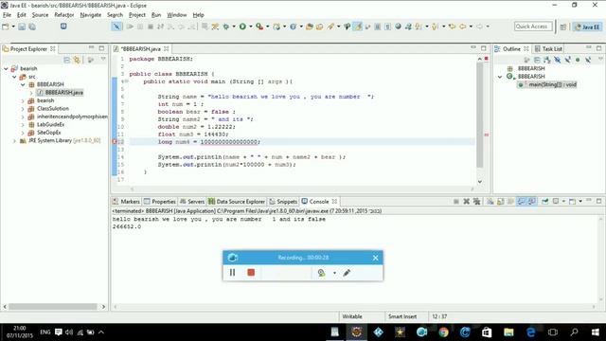606x341 pixels.
Task: Switch to the Task List tab
Action: [548, 48]
